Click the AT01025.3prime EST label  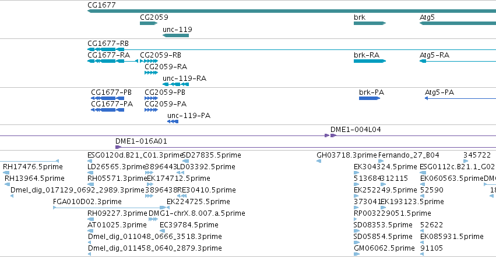117,225
